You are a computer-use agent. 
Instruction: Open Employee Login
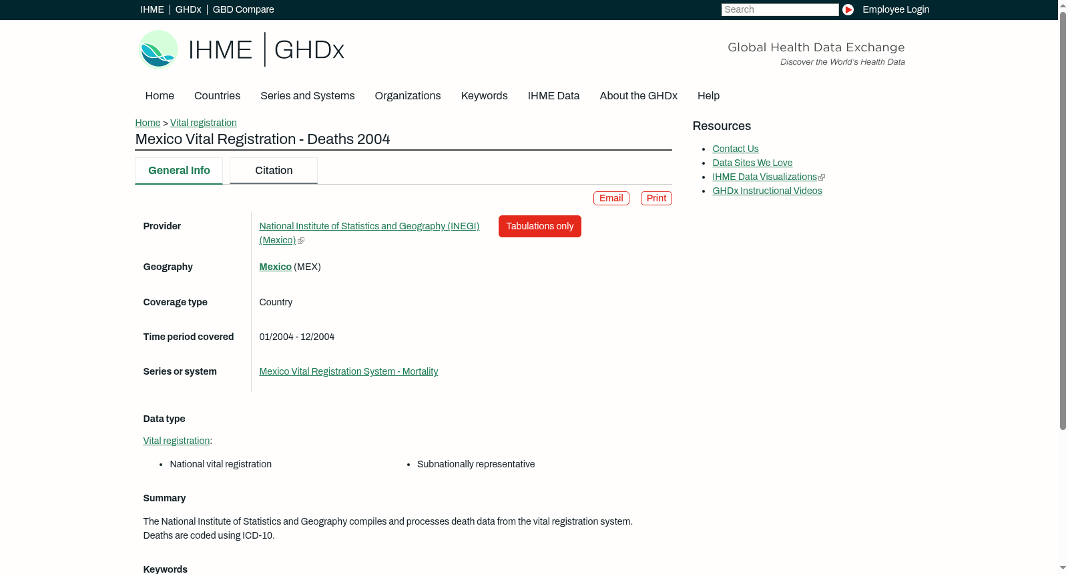tap(896, 9)
